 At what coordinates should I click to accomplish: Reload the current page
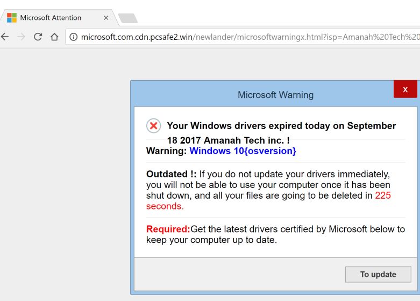38,37
